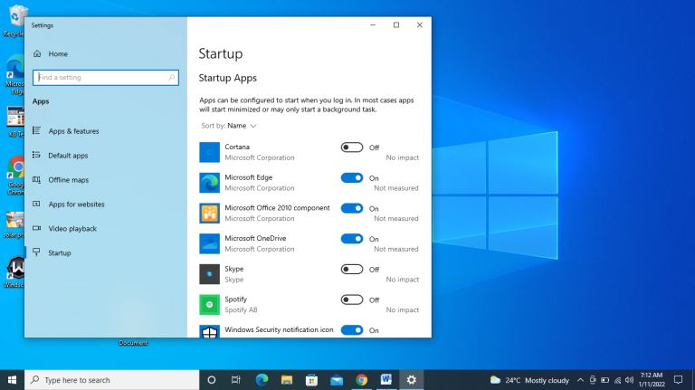Click the 'Spotify AB' publisher text
The width and height of the screenshot is (695, 390).
tap(241, 309)
